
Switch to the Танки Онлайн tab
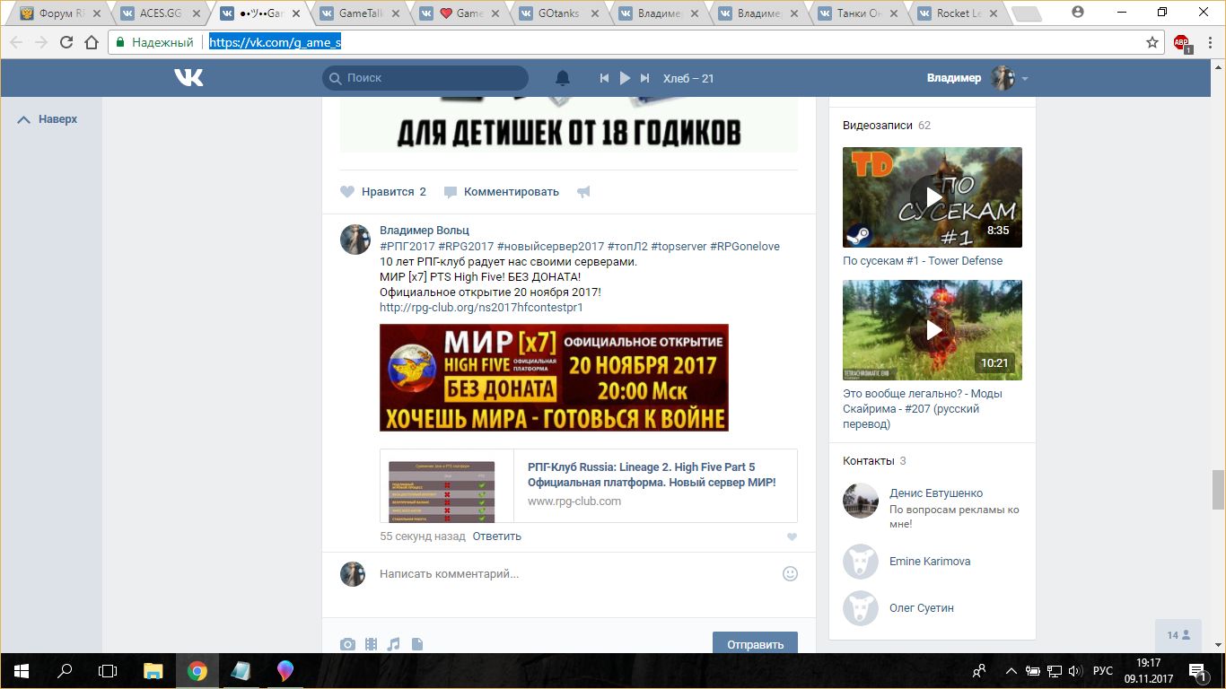[859, 13]
